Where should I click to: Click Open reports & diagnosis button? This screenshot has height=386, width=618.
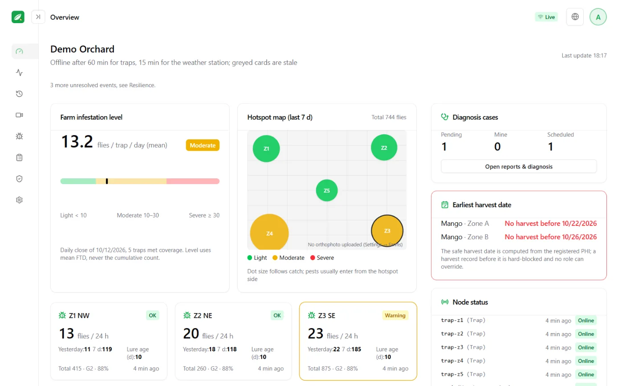(x=519, y=166)
